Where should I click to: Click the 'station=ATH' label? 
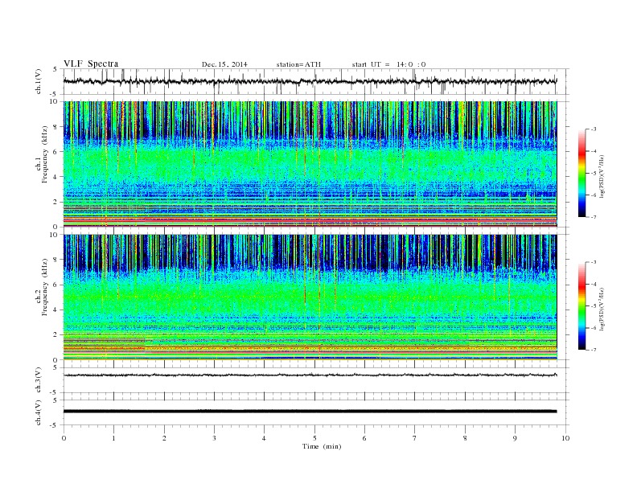pyautogui.click(x=298, y=64)
